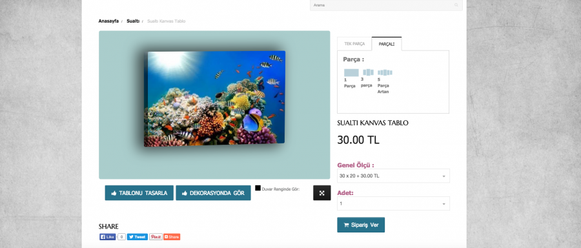Click the TABLONU TASARLA button
The height and width of the screenshot is (248, 581).
139,193
